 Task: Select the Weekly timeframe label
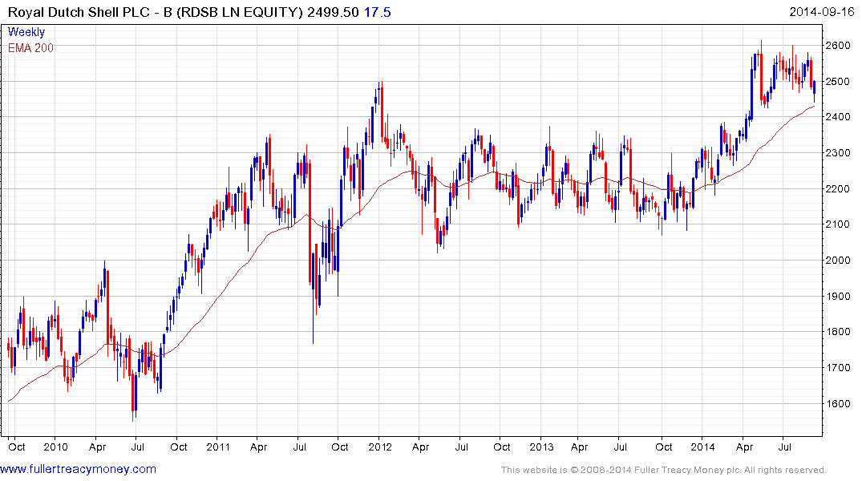tap(26, 32)
